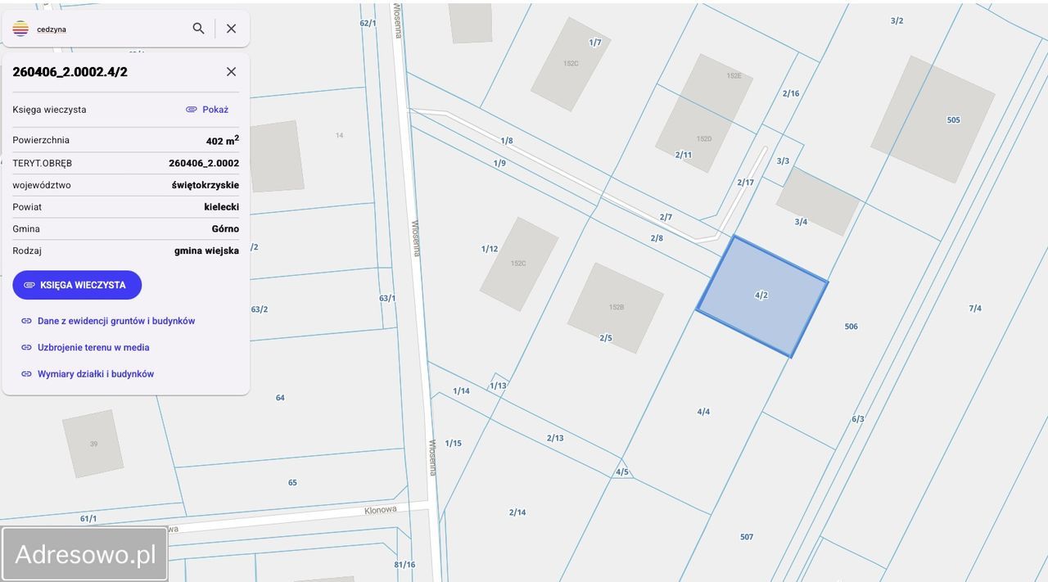The width and height of the screenshot is (1048, 582).
Task: Select parcel 63/2 on the map
Action: pyautogui.click(x=260, y=309)
